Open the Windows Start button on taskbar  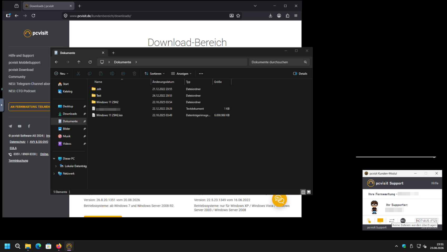(x=7, y=246)
